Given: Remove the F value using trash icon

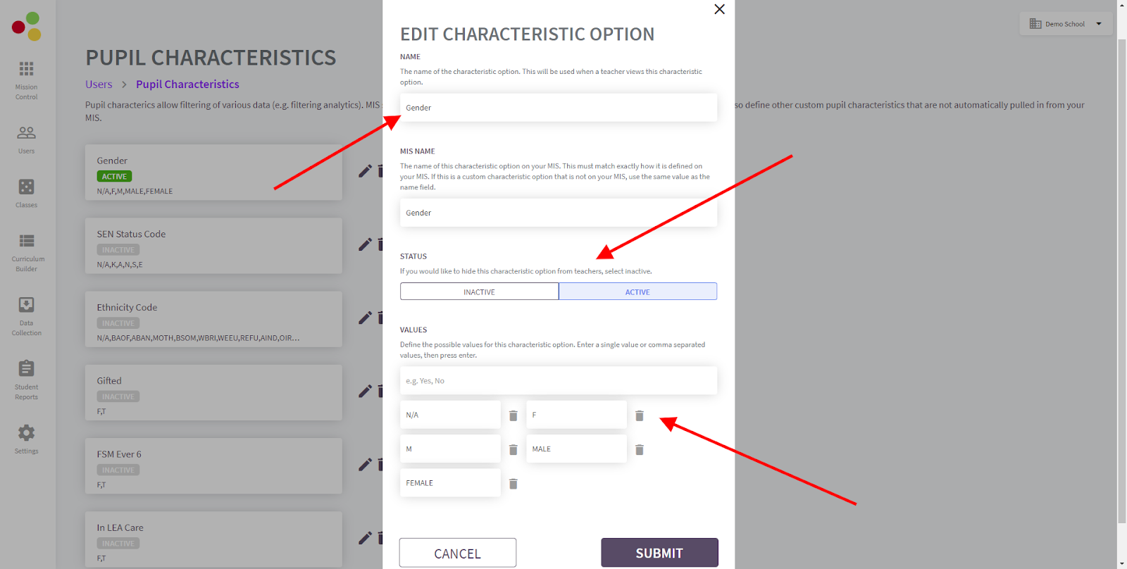Looking at the screenshot, I should point(640,415).
